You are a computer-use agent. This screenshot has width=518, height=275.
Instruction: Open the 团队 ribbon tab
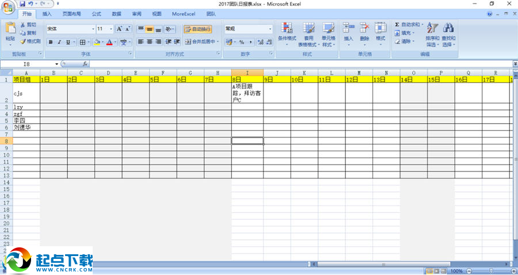tap(211, 14)
